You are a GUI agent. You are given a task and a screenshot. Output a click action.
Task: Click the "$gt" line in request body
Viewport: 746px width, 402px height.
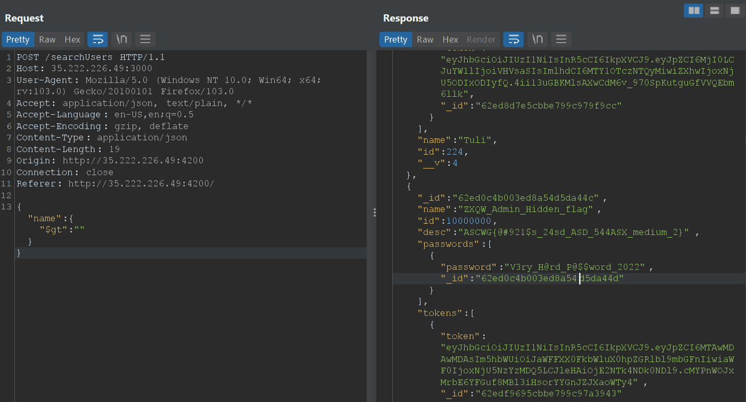62,230
